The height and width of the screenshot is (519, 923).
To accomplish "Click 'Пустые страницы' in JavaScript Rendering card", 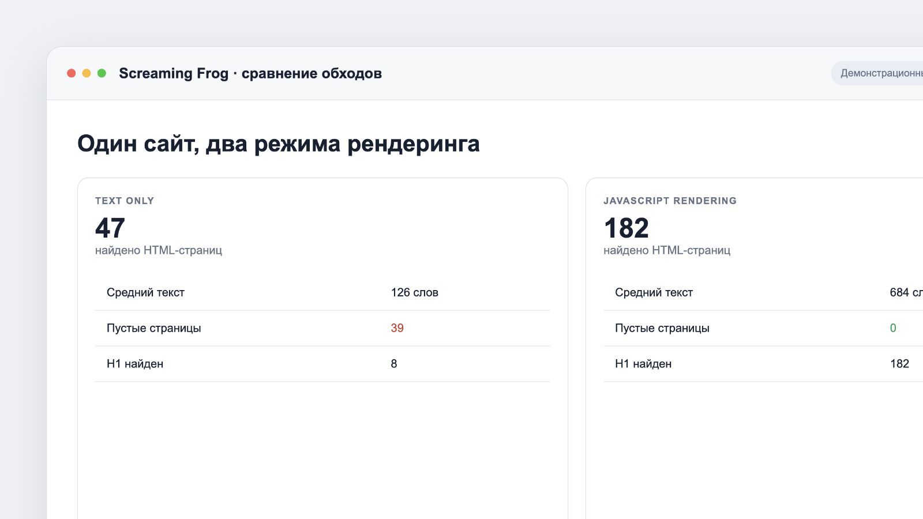I will (662, 328).
